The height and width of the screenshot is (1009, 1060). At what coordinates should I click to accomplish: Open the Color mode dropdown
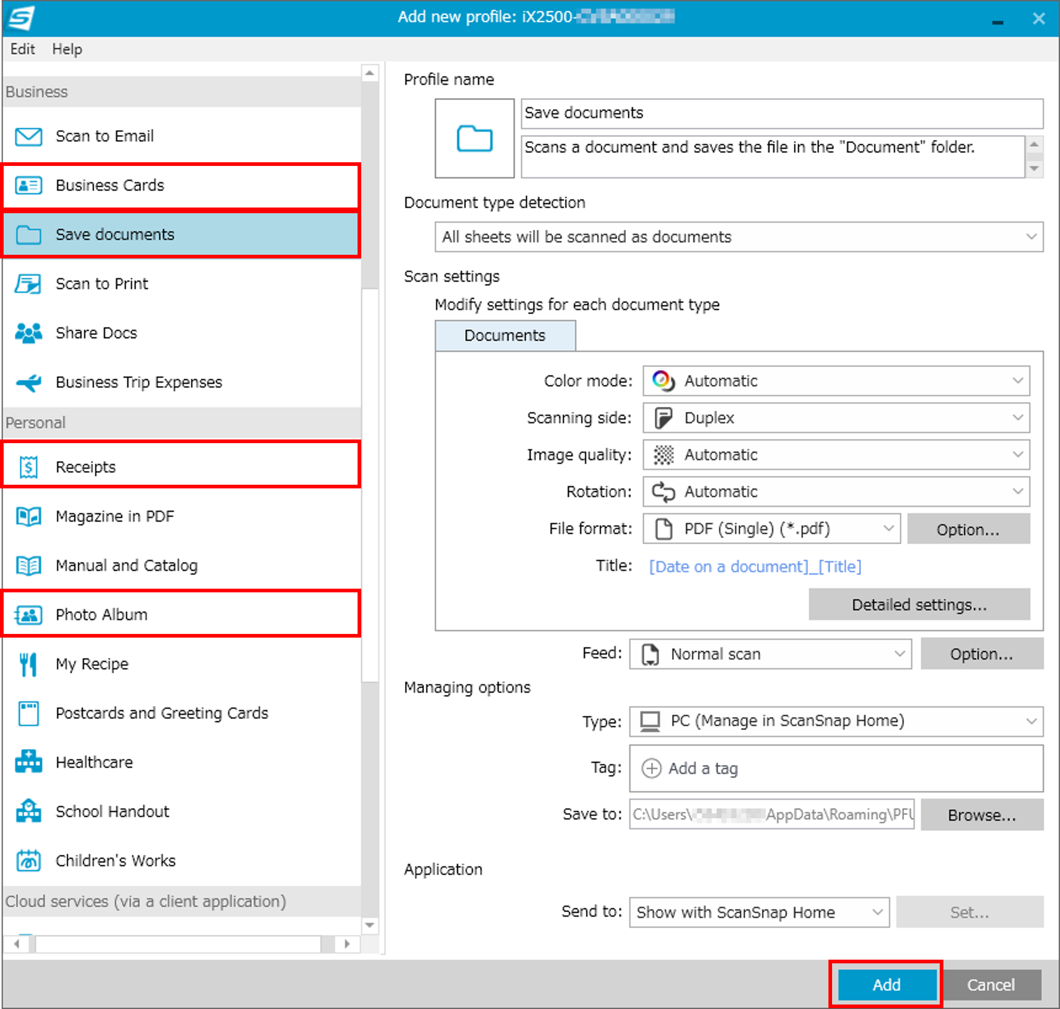coord(836,381)
